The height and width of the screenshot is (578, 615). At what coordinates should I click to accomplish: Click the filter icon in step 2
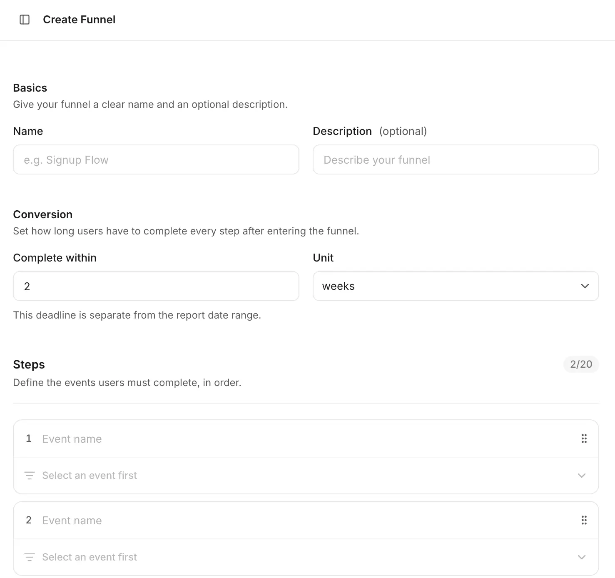[30, 557]
